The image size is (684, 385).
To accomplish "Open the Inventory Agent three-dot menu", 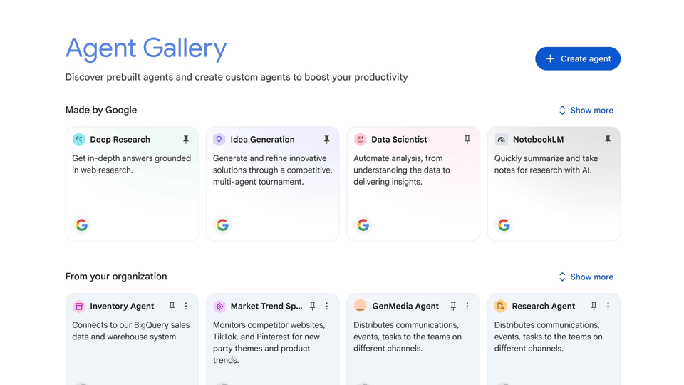I will (186, 307).
